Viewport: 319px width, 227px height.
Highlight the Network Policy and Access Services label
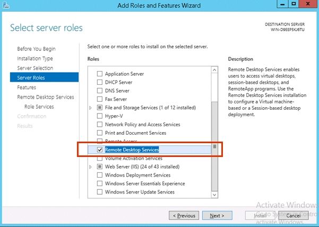pyautogui.click(x=142, y=124)
